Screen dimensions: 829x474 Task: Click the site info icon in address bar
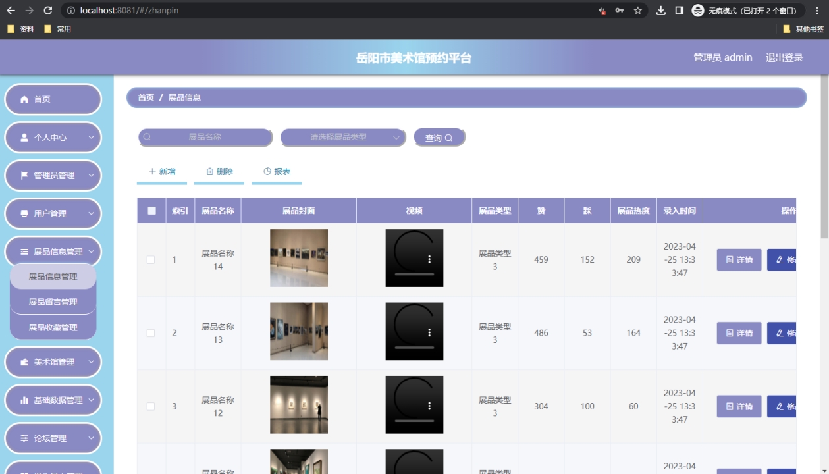click(x=71, y=11)
